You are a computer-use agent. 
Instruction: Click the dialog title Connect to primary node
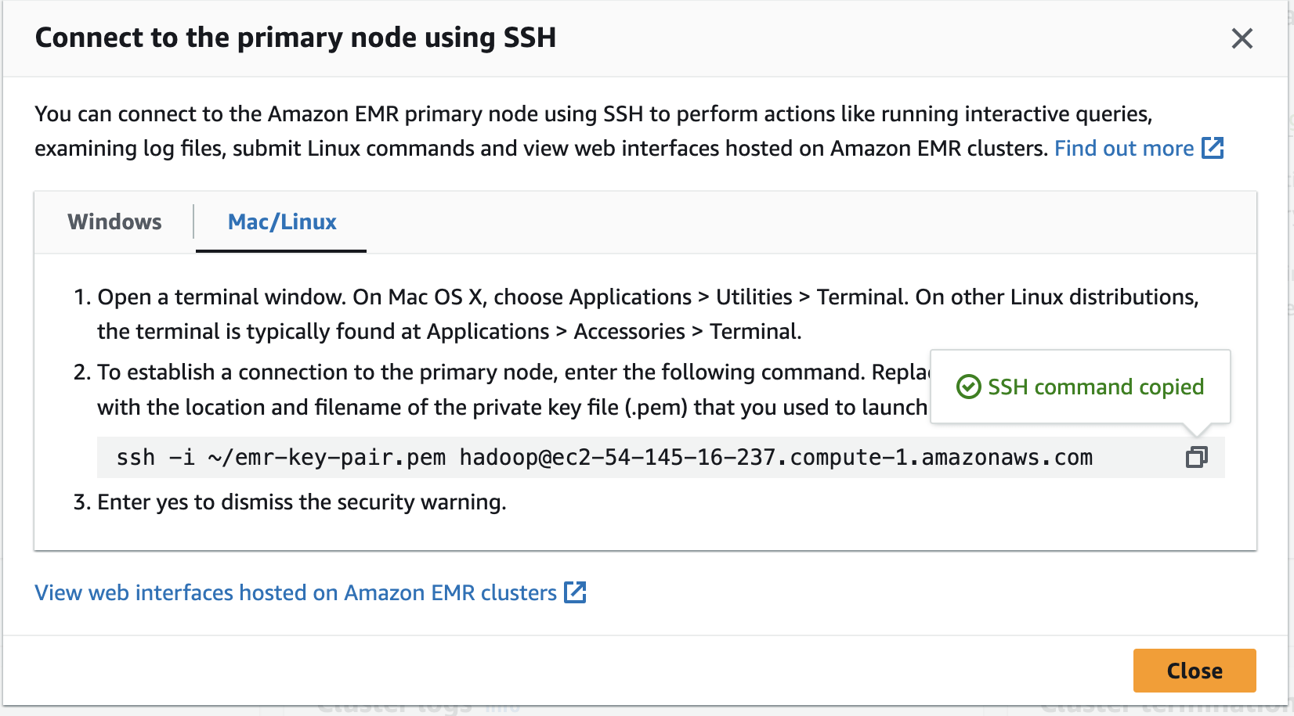pos(296,38)
